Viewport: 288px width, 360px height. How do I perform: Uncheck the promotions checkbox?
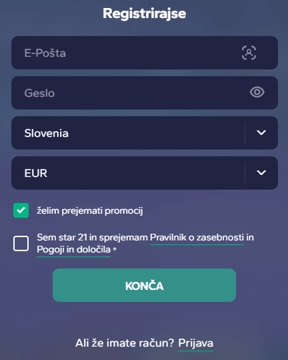click(21, 210)
